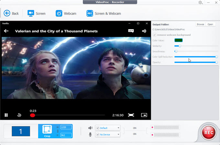This screenshot has height=145, width=220.
Task: Toggle the speaker audio checkbox
Action: tap(97, 128)
